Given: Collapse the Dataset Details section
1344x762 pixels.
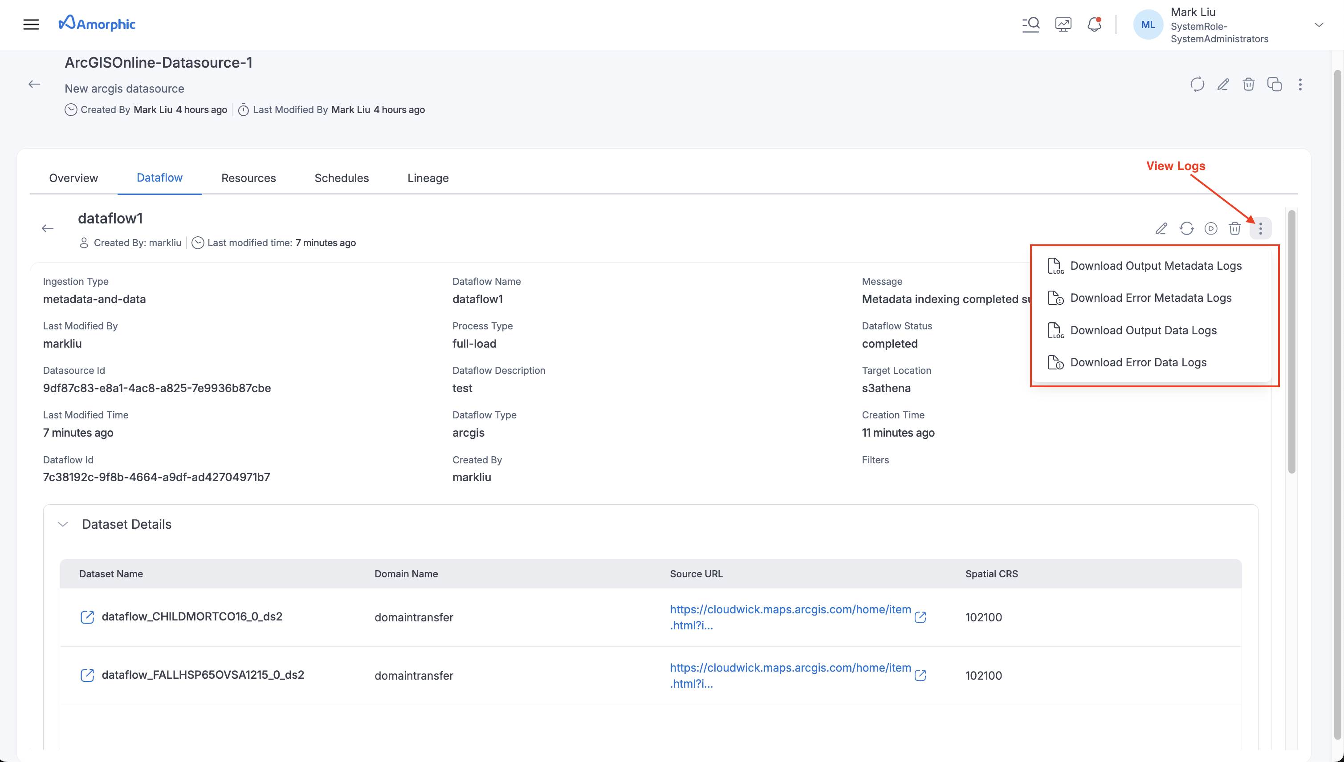Looking at the screenshot, I should point(63,524).
